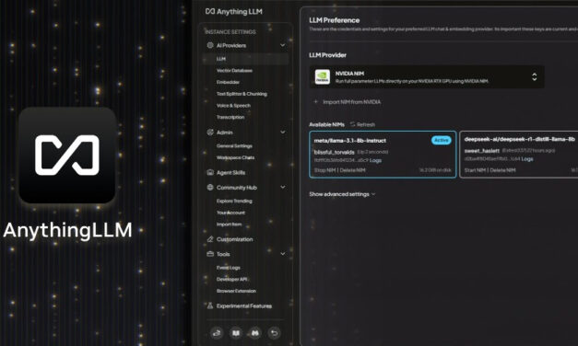Click the 'LLM Preference' heading
This screenshot has height=346, width=578.
click(x=335, y=20)
